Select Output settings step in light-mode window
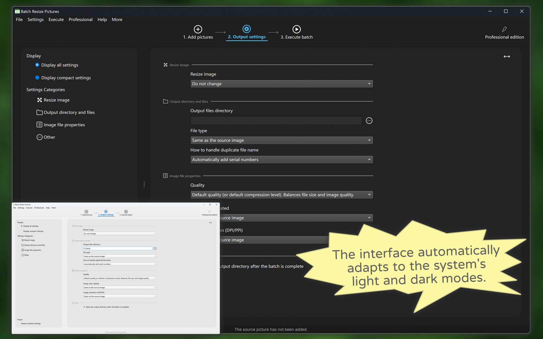Image resolution: width=543 pixels, height=339 pixels. tap(106, 213)
